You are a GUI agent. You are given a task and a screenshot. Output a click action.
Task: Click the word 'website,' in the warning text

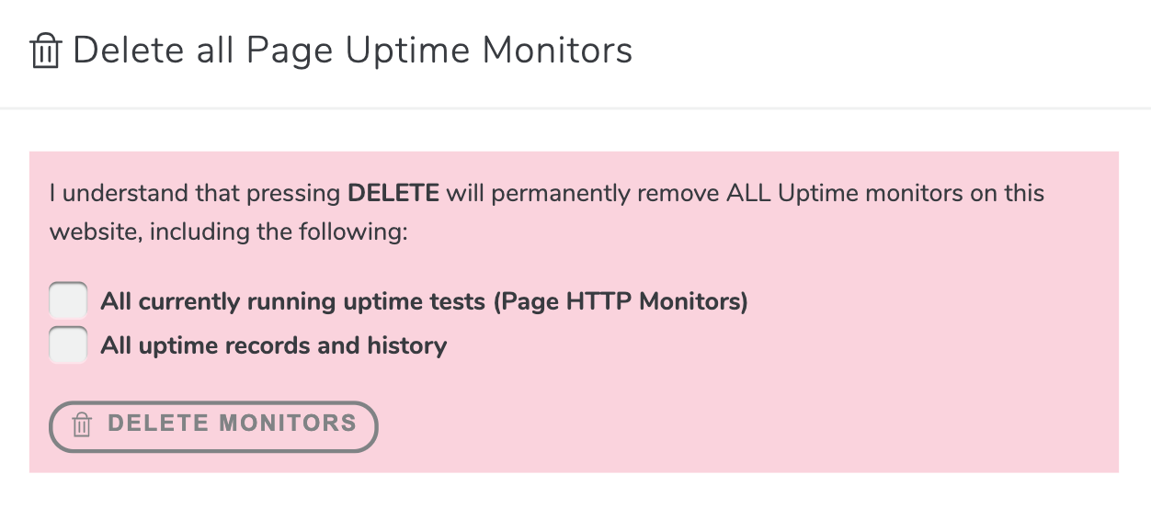click(97, 232)
